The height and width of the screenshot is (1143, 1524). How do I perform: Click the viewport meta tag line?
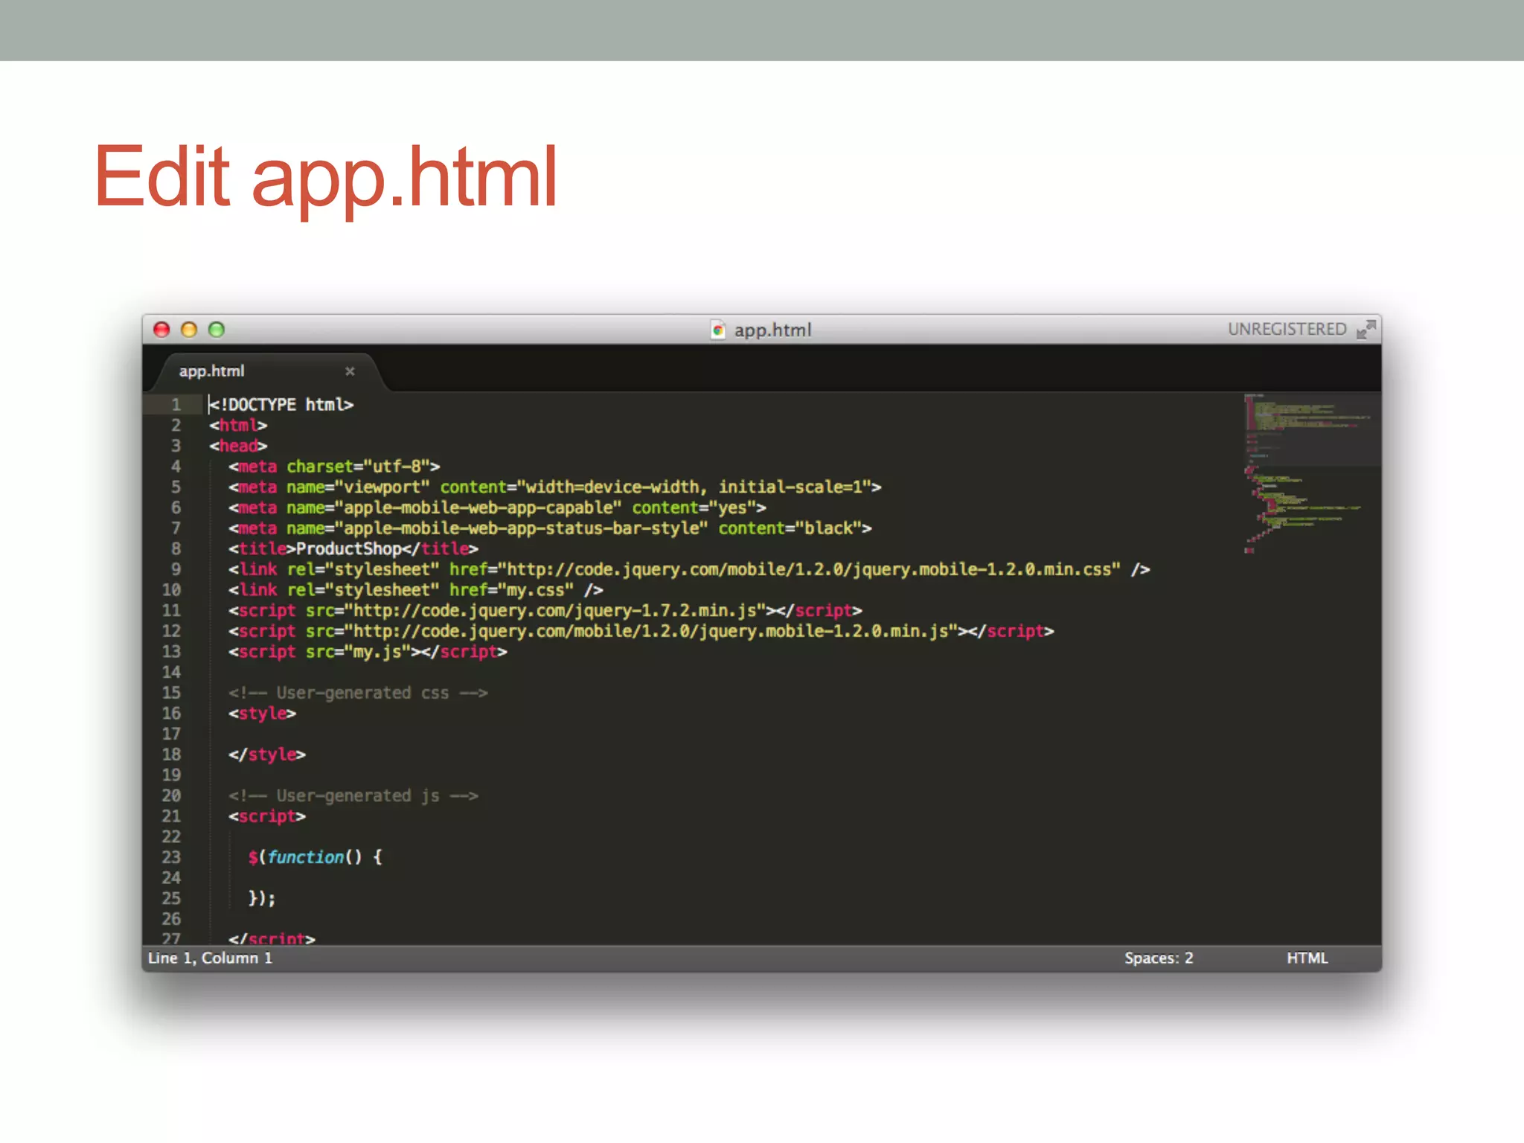pos(554,487)
